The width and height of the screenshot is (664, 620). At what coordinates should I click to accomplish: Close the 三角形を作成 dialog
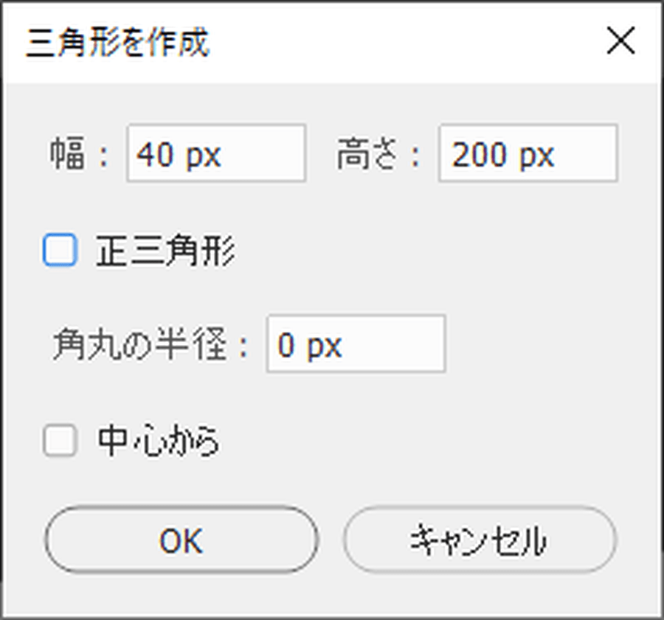tap(620, 43)
